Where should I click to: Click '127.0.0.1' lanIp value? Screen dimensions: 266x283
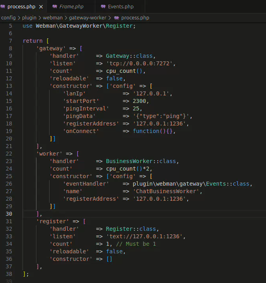[x=151, y=93]
